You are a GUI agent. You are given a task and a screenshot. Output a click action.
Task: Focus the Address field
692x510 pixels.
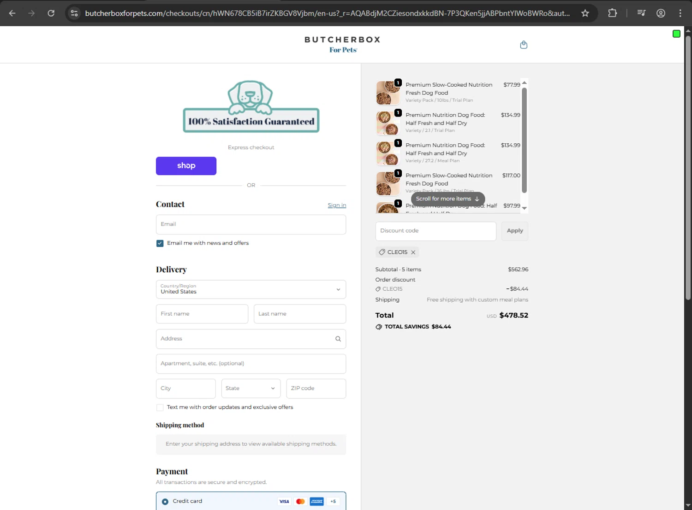(251, 339)
